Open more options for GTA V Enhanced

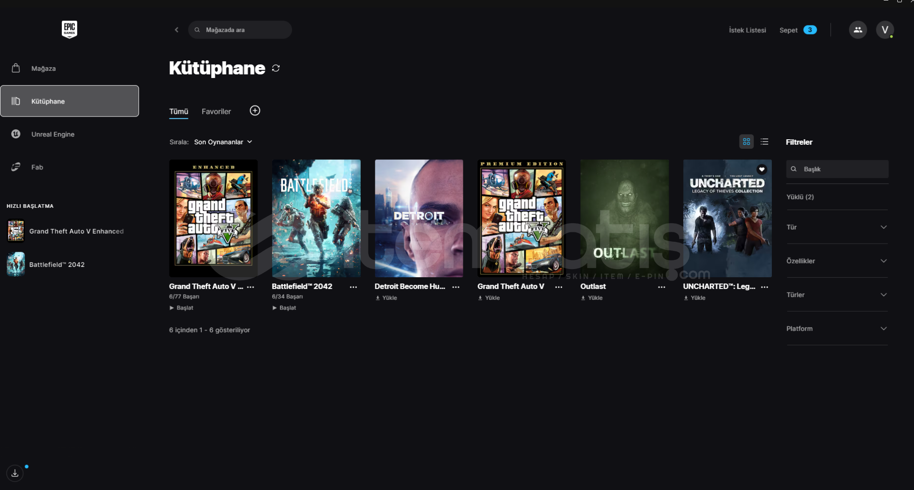tap(251, 287)
